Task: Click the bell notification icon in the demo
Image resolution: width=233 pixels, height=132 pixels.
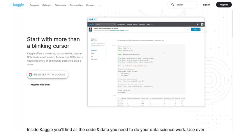Action: tap(198, 24)
